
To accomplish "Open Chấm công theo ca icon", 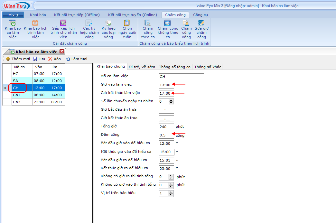I will [148, 23].
